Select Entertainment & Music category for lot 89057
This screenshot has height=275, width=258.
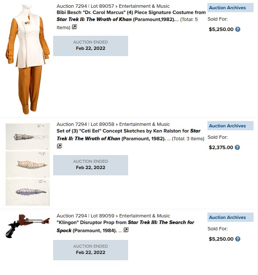tap(144, 6)
